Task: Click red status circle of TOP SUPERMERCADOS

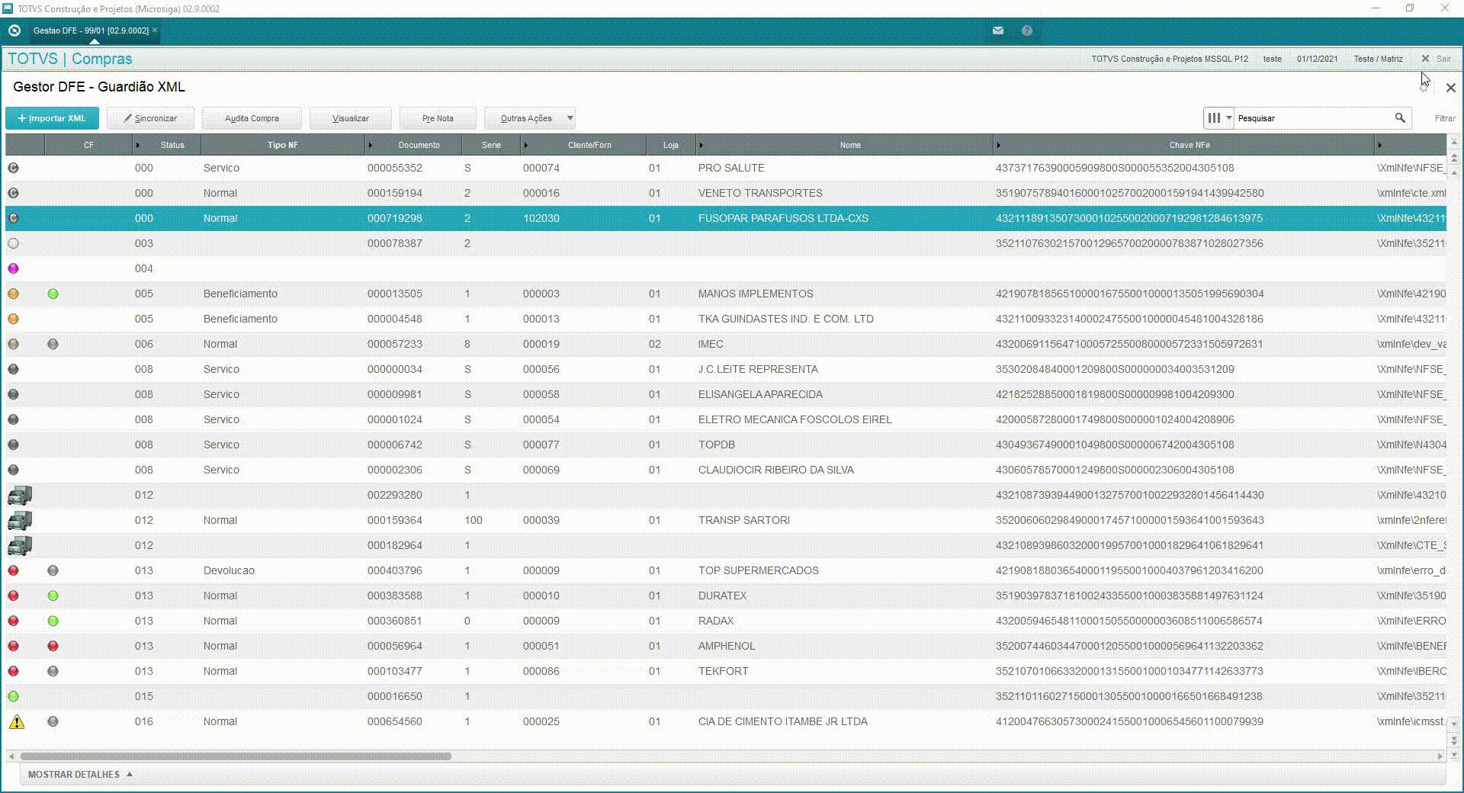Action: coord(13,570)
